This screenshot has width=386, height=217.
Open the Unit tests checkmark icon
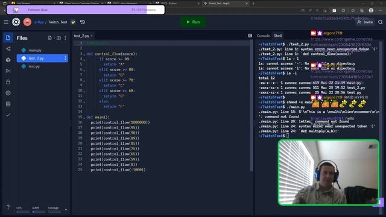(8, 115)
